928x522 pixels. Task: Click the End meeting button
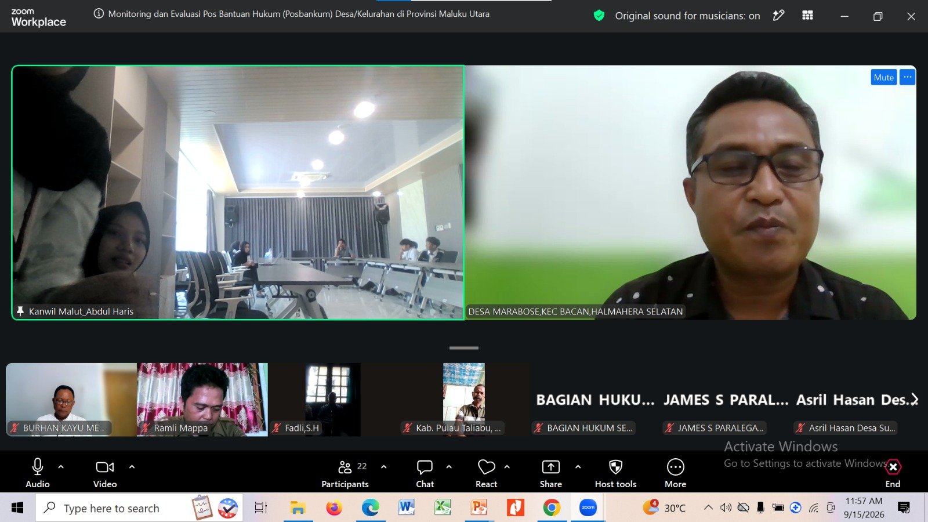pos(893,473)
